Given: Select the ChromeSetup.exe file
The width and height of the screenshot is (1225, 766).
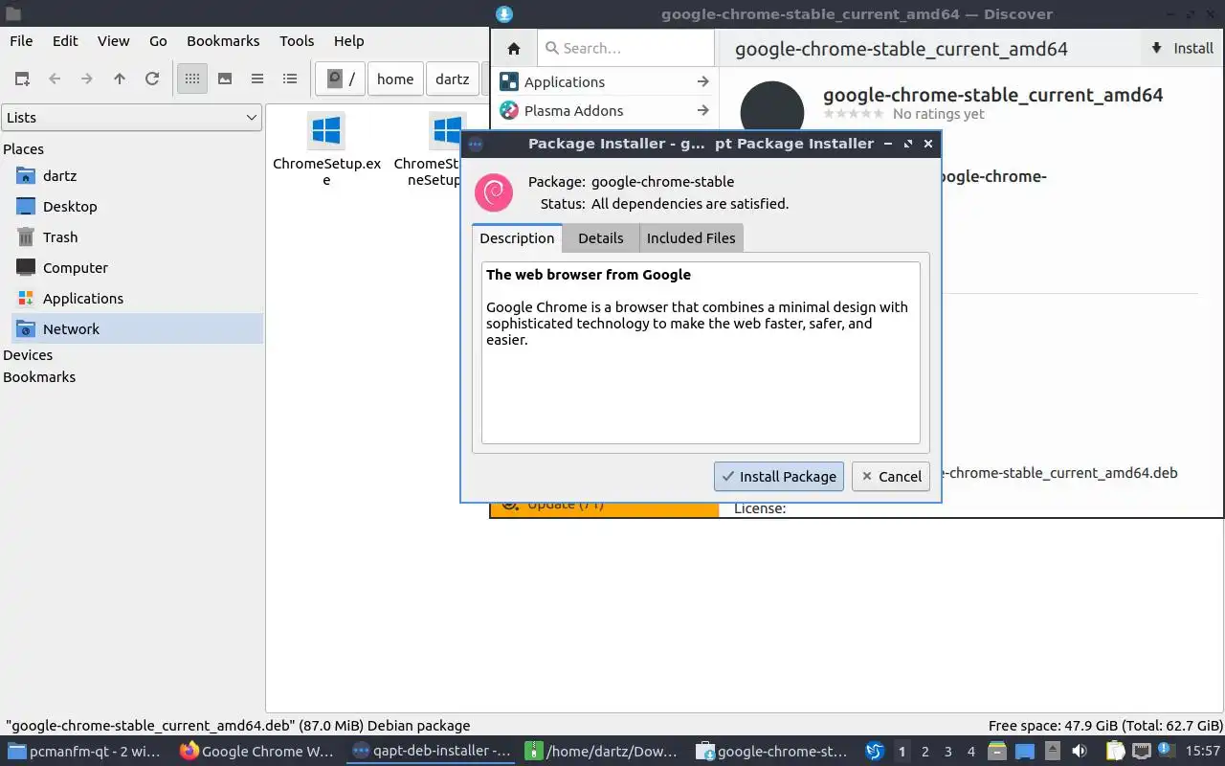Looking at the screenshot, I should click(x=326, y=148).
